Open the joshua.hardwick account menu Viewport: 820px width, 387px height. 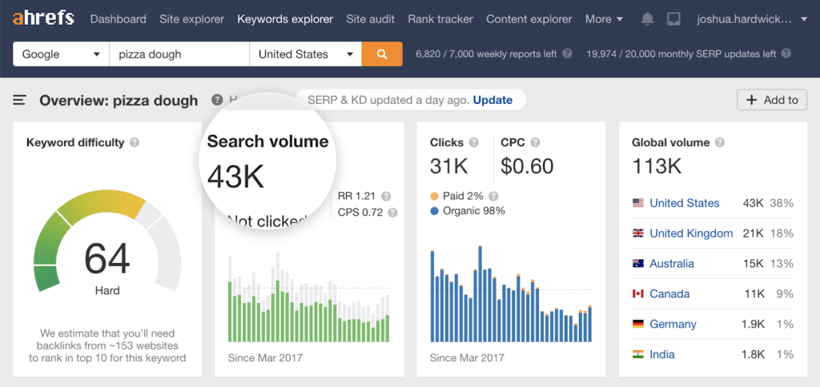coord(754,19)
